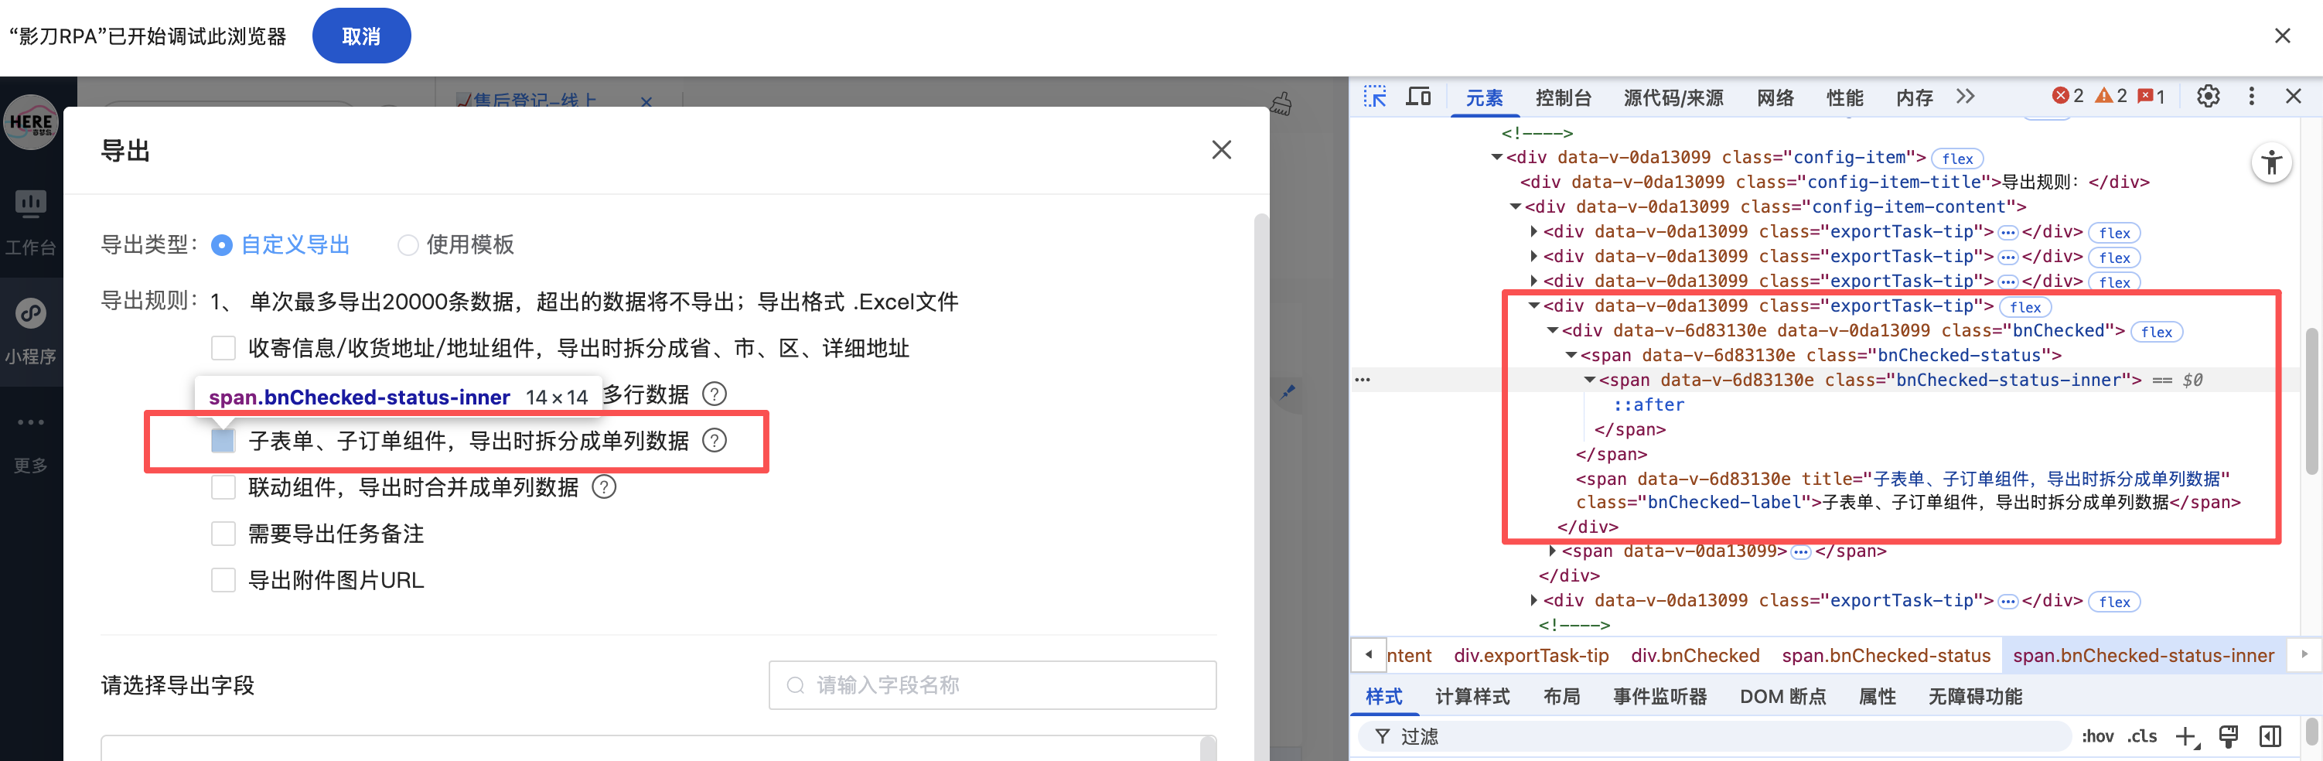Image resolution: width=2323 pixels, height=761 pixels.
Task: Click help icon beside 联动组件 option
Action: click(x=604, y=488)
